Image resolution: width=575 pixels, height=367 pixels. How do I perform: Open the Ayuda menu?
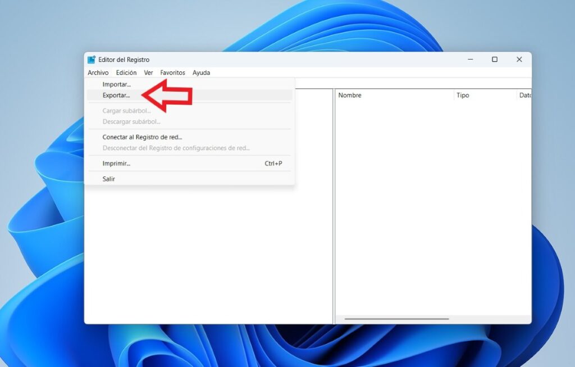coord(201,73)
